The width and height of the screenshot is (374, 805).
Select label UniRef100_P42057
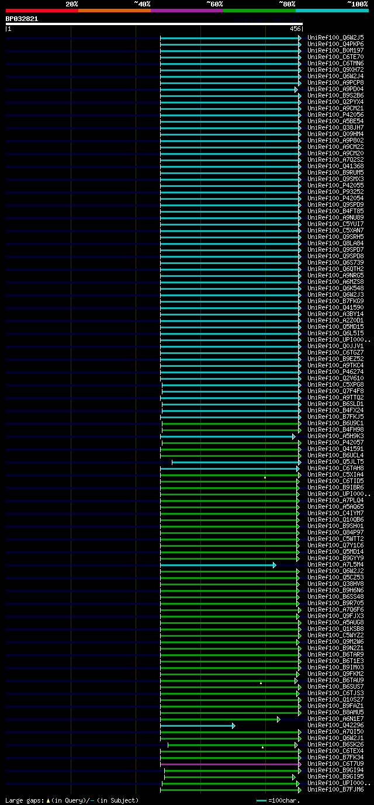(335, 442)
